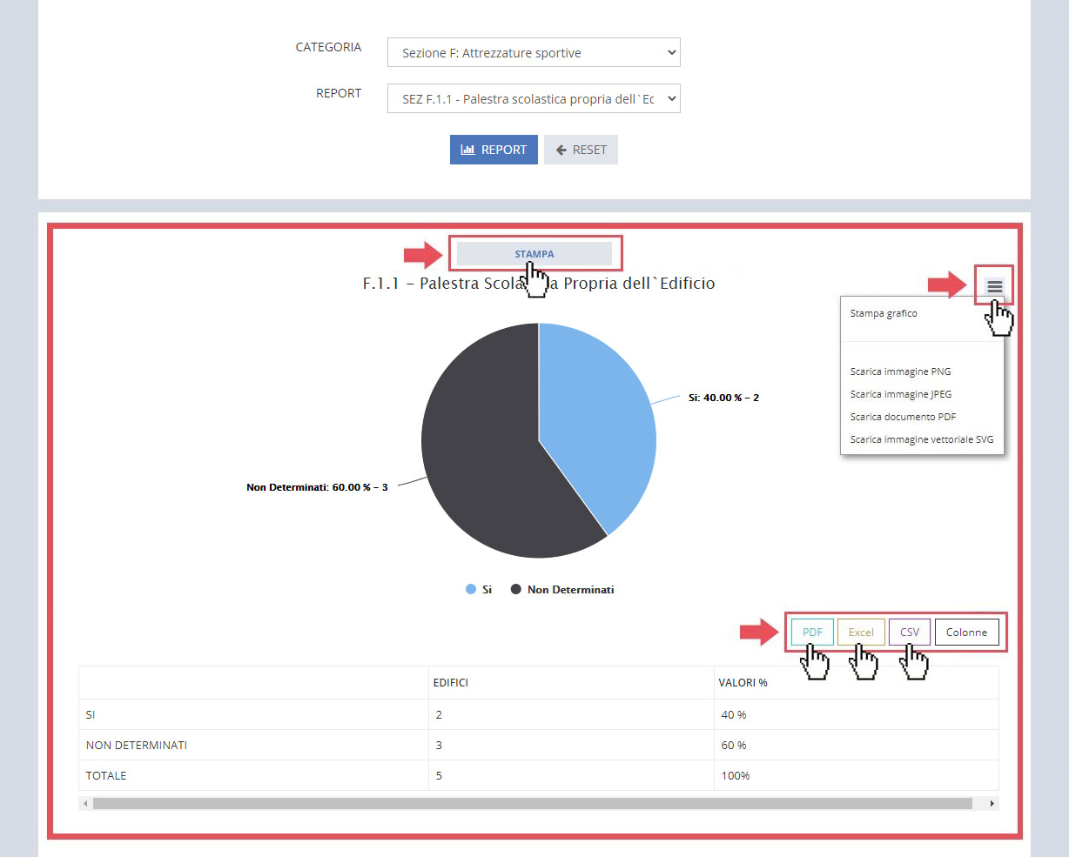
Task: Select Scarica immagine vettoriale SVG
Action: pos(922,439)
